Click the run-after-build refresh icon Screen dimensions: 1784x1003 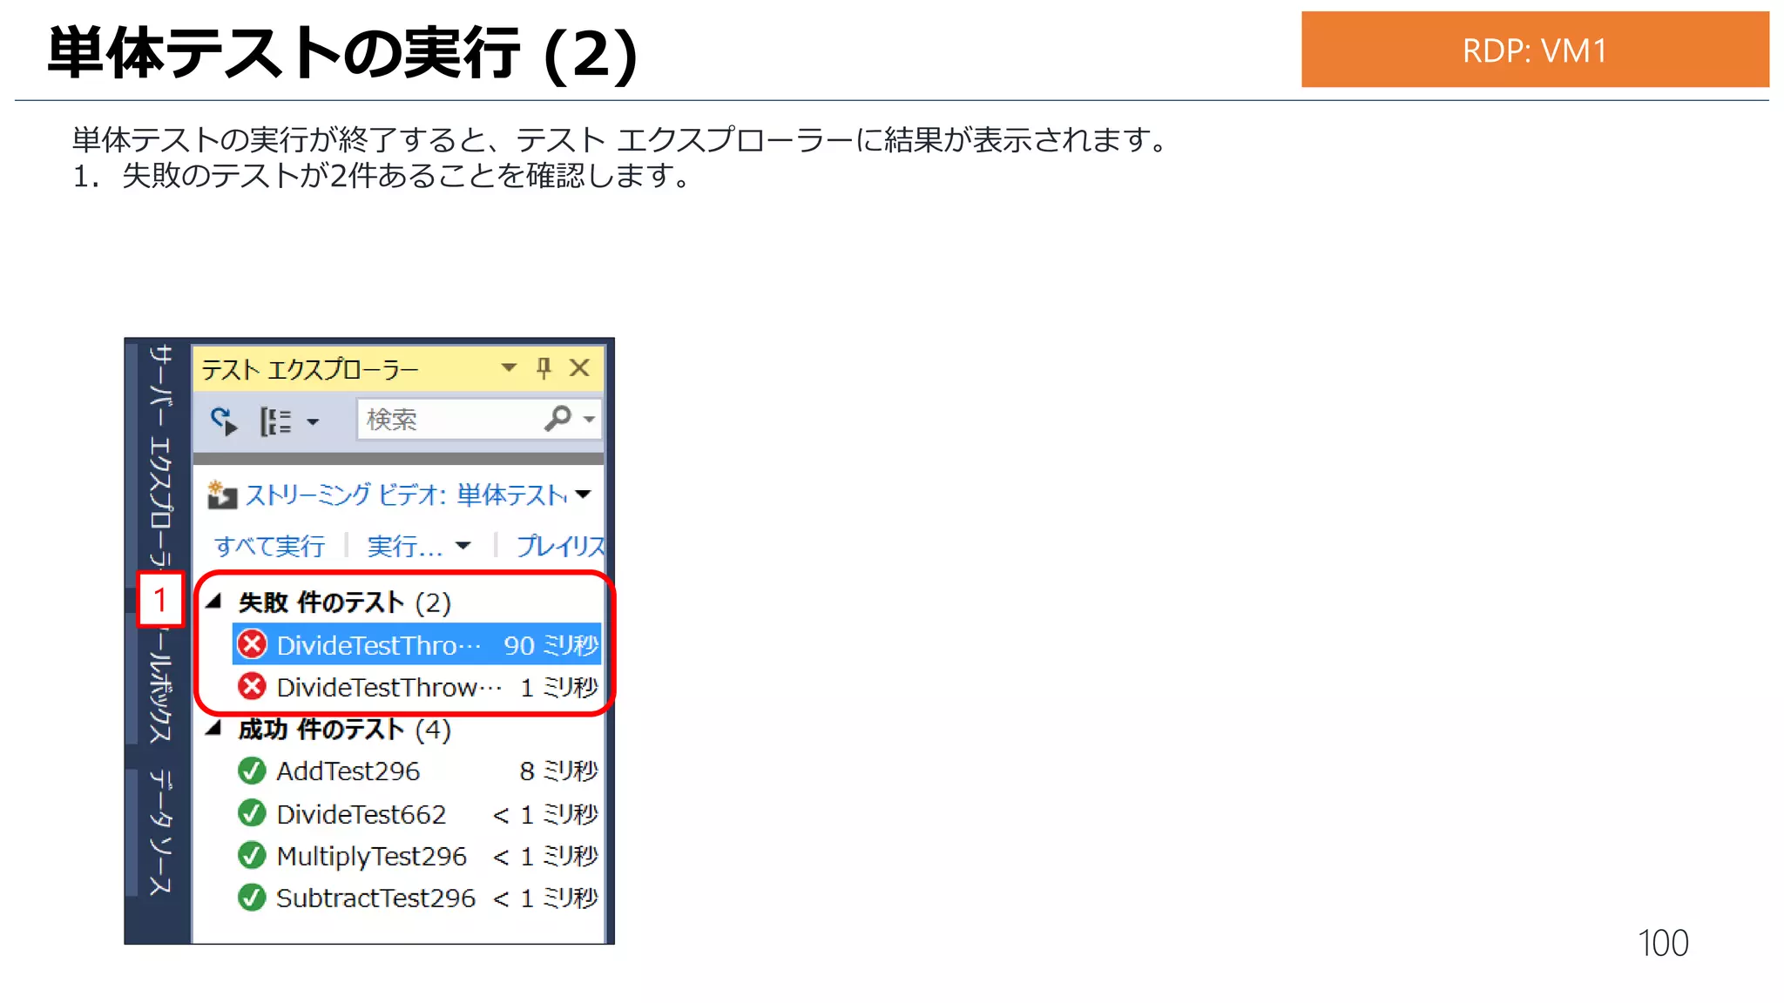pos(224,421)
